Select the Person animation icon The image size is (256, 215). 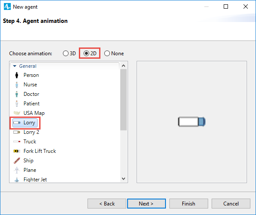point(17,75)
